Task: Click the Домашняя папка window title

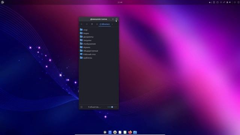Action: 99,19
